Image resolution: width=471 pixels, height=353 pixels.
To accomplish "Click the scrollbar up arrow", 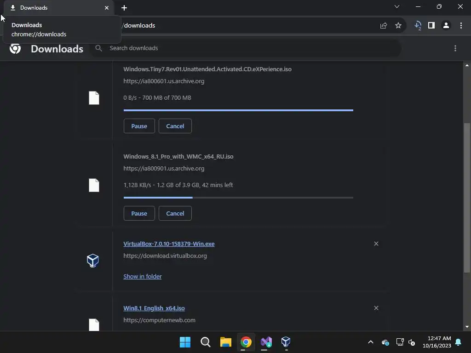I will tap(467, 65).
